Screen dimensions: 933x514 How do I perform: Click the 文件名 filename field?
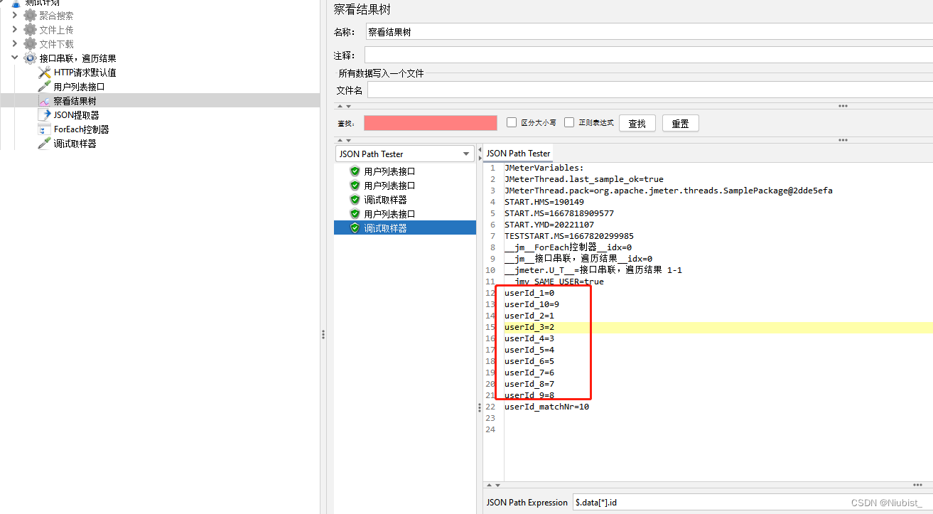[650, 90]
